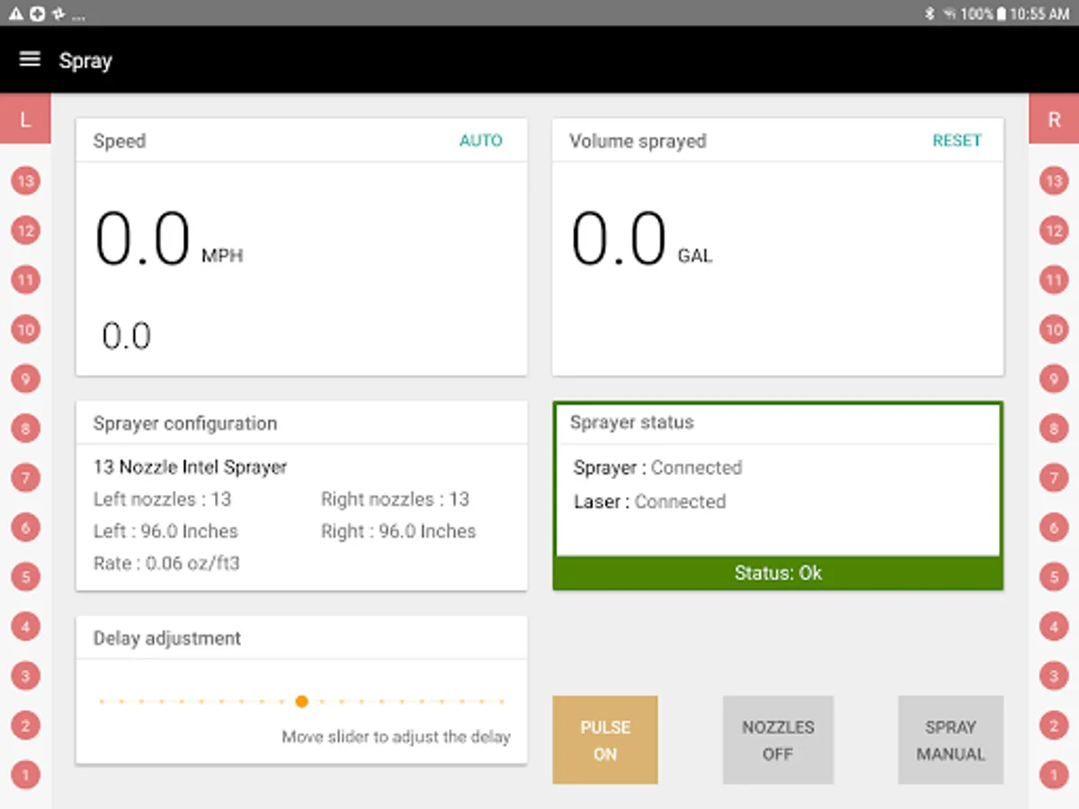Click 'Right nozzles : 13' text
Viewport: 1079px width, 809px height.
pyautogui.click(x=396, y=499)
